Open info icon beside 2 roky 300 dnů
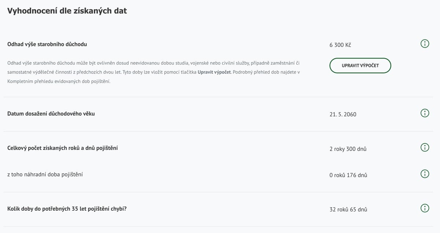The height and width of the screenshot is (233, 440). point(425,147)
